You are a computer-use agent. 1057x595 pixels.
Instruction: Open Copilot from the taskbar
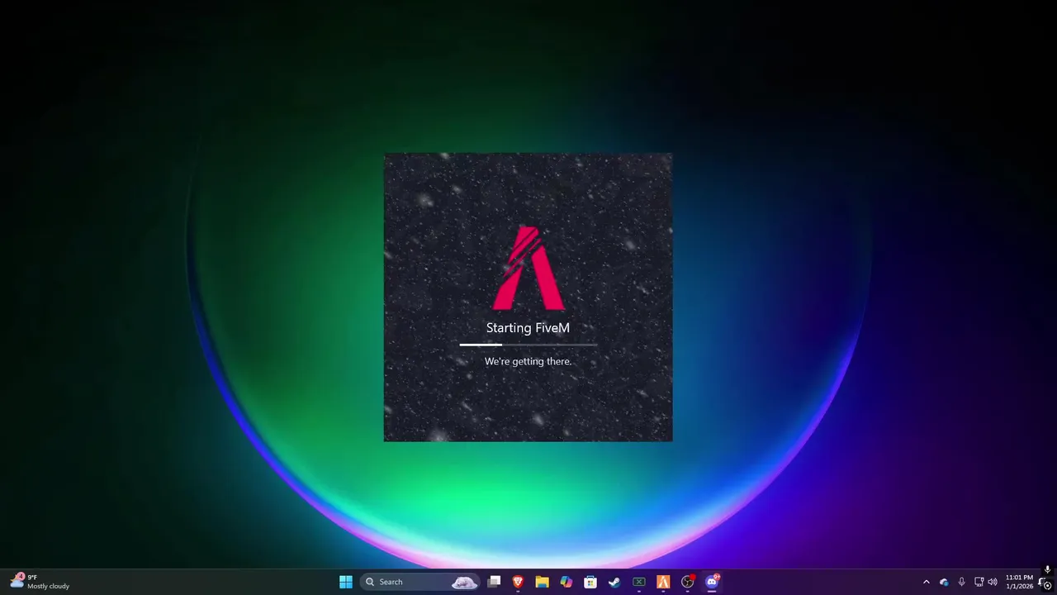pos(566,582)
